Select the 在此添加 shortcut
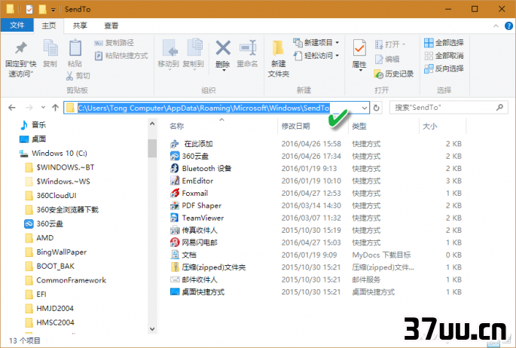The height and width of the screenshot is (348, 516). [x=191, y=144]
